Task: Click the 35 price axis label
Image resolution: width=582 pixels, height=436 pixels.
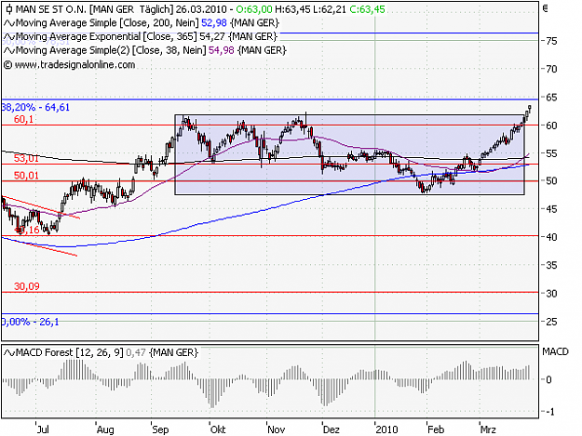Action: [551, 265]
